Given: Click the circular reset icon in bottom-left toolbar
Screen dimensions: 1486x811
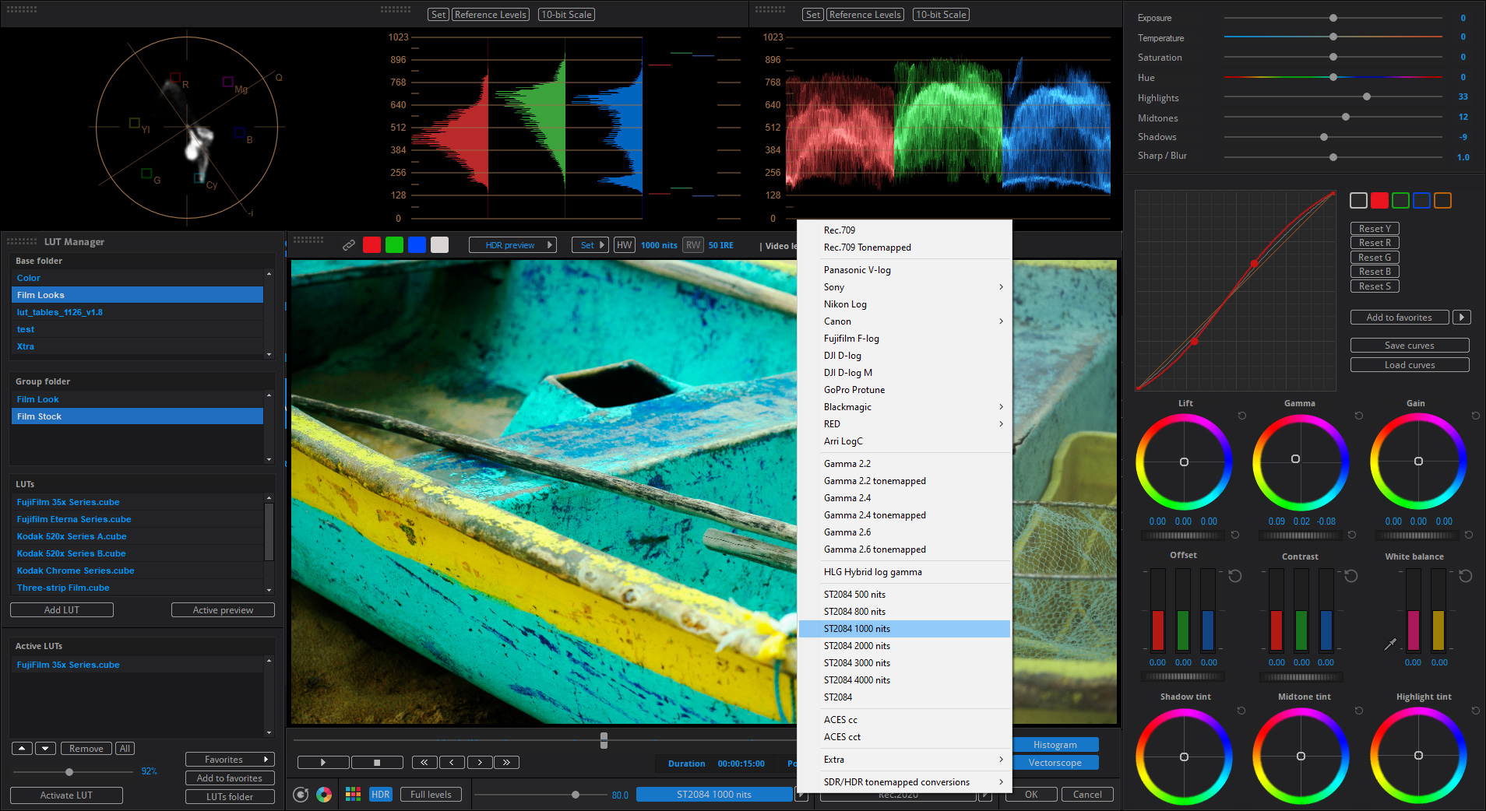Looking at the screenshot, I should pos(301,795).
